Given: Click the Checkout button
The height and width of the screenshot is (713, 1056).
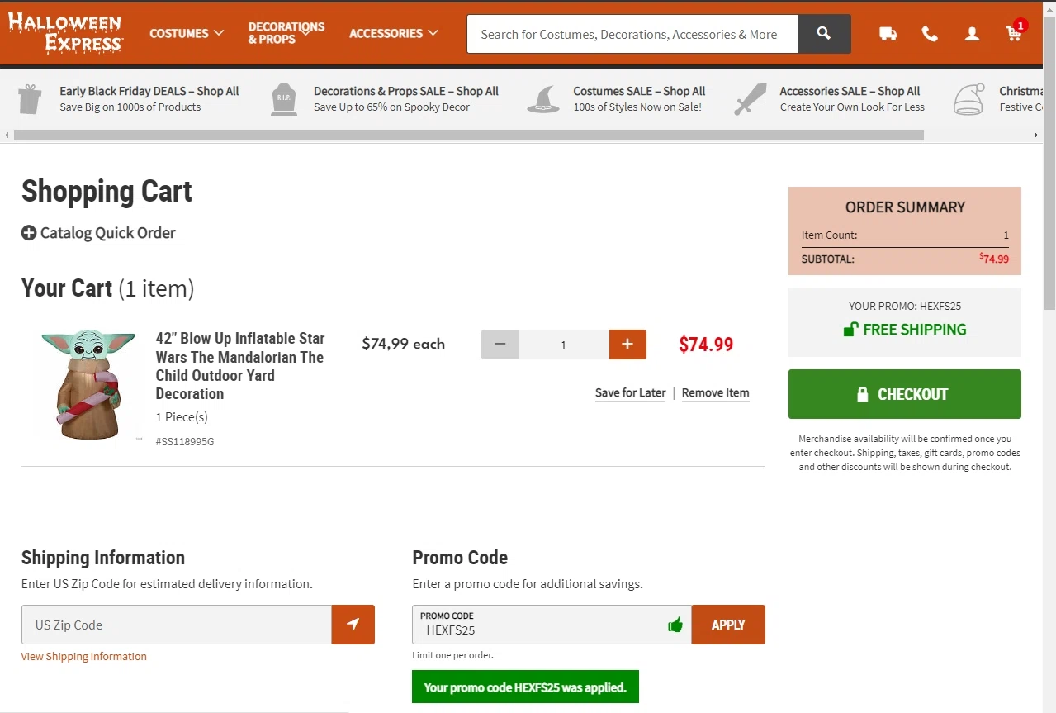Looking at the screenshot, I should coord(905,394).
